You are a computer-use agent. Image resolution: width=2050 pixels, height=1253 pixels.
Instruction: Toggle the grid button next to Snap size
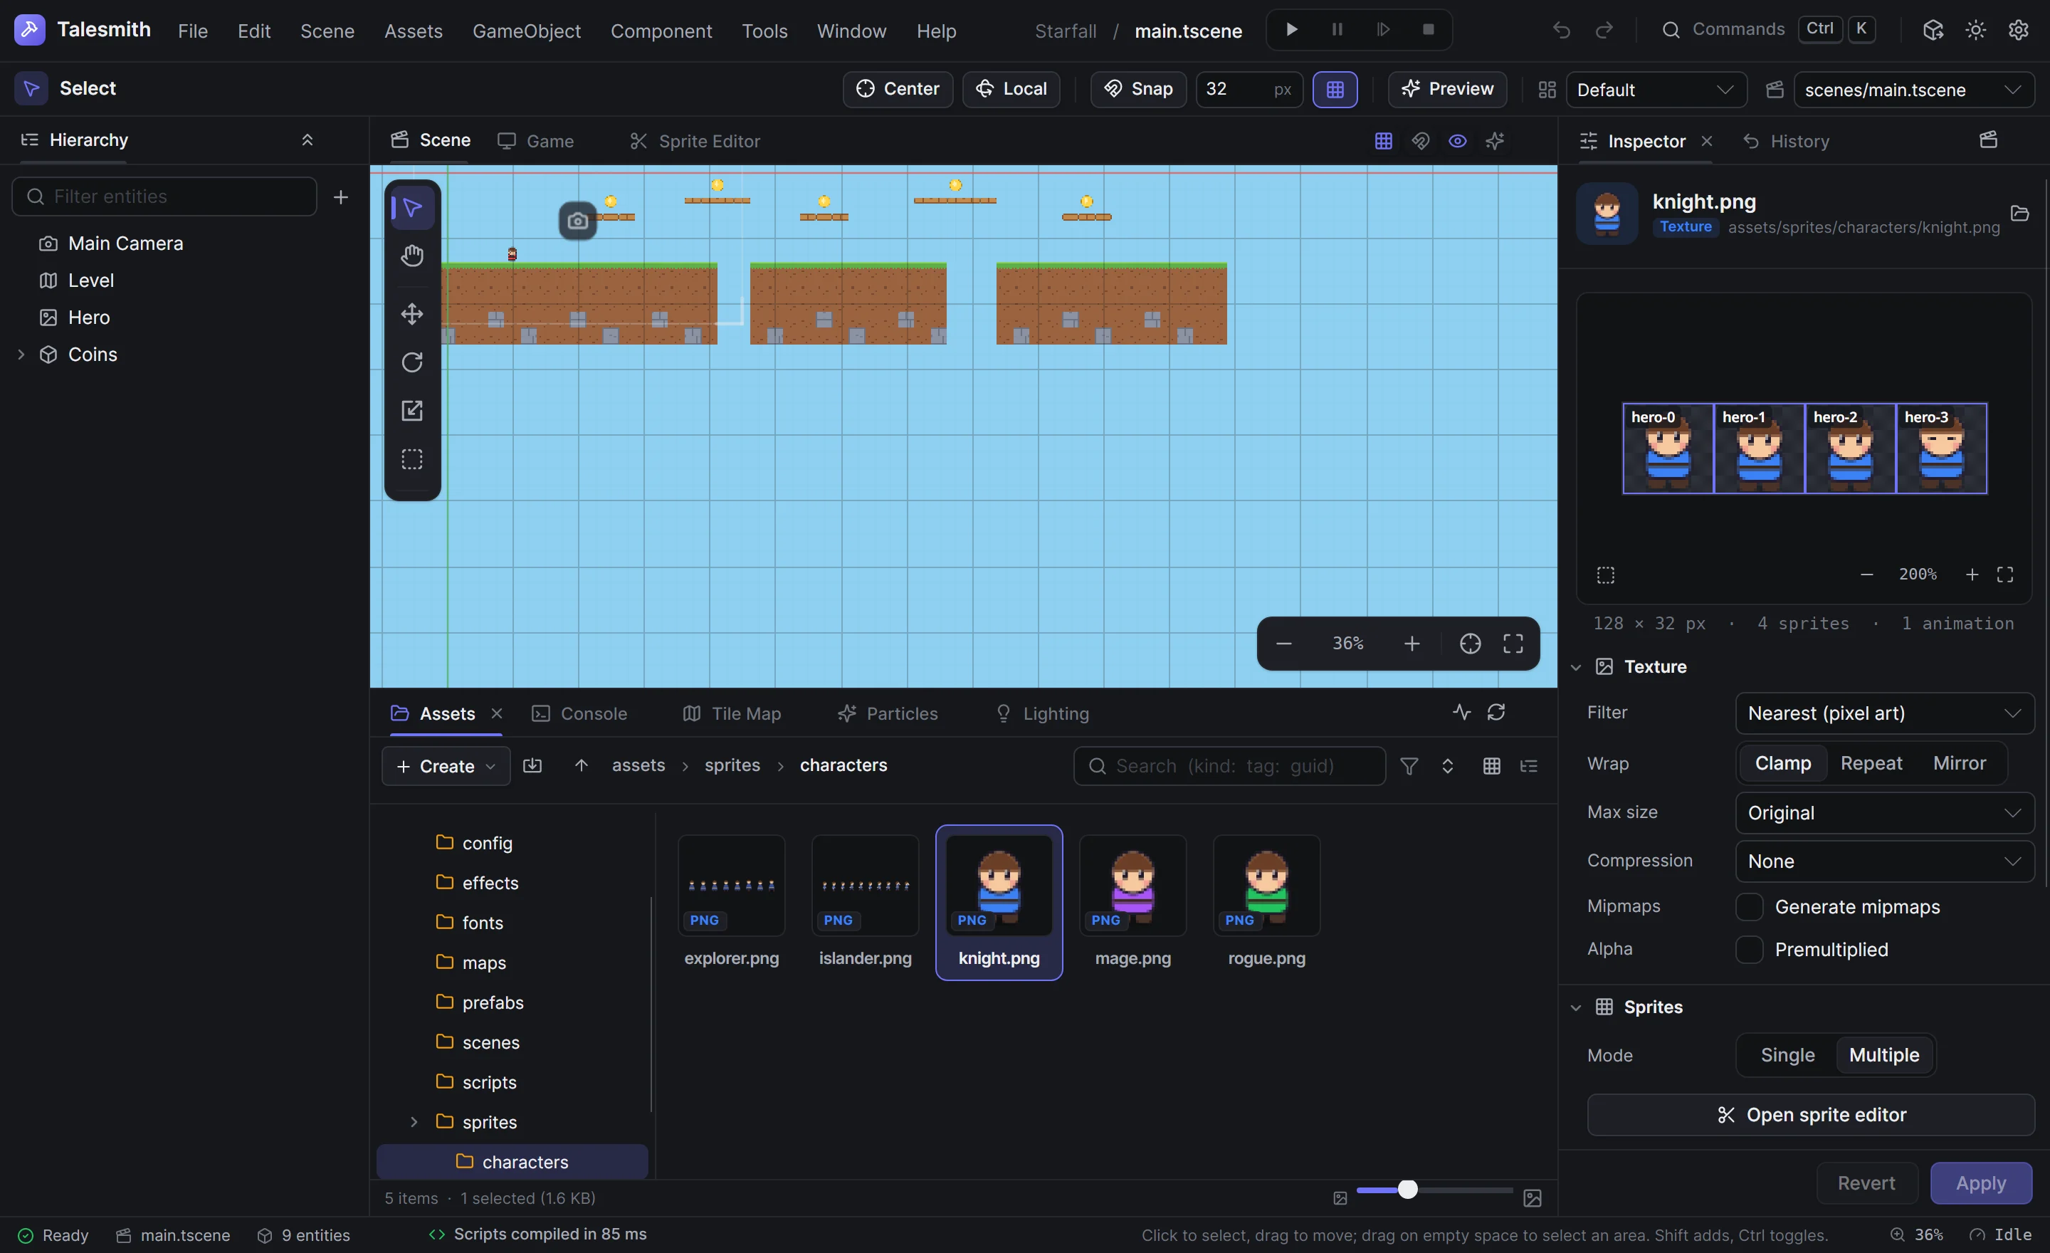(x=1335, y=89)
